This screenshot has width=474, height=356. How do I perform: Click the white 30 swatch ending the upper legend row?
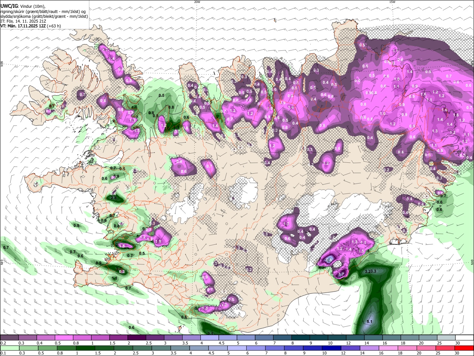coord(464,338)
